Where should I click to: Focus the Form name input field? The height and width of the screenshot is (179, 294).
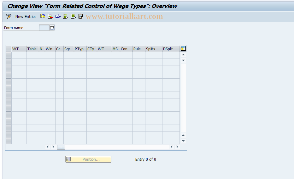click(x=44, y=28)
